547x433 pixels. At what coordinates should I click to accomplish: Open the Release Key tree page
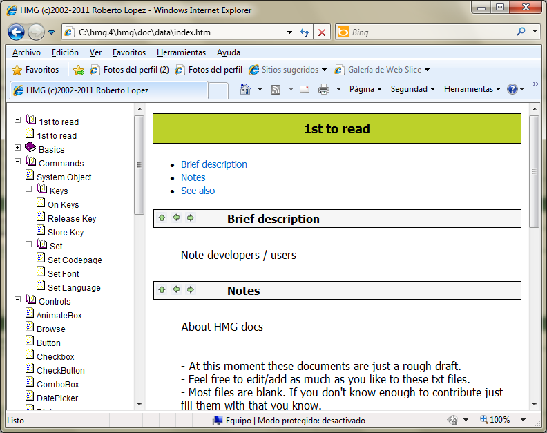coord(72,219)
